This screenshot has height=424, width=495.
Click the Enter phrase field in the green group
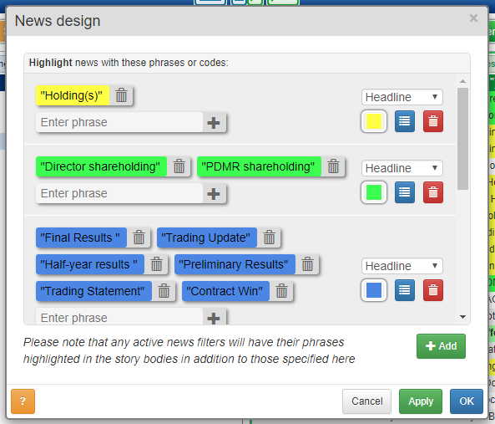(119, 193)
